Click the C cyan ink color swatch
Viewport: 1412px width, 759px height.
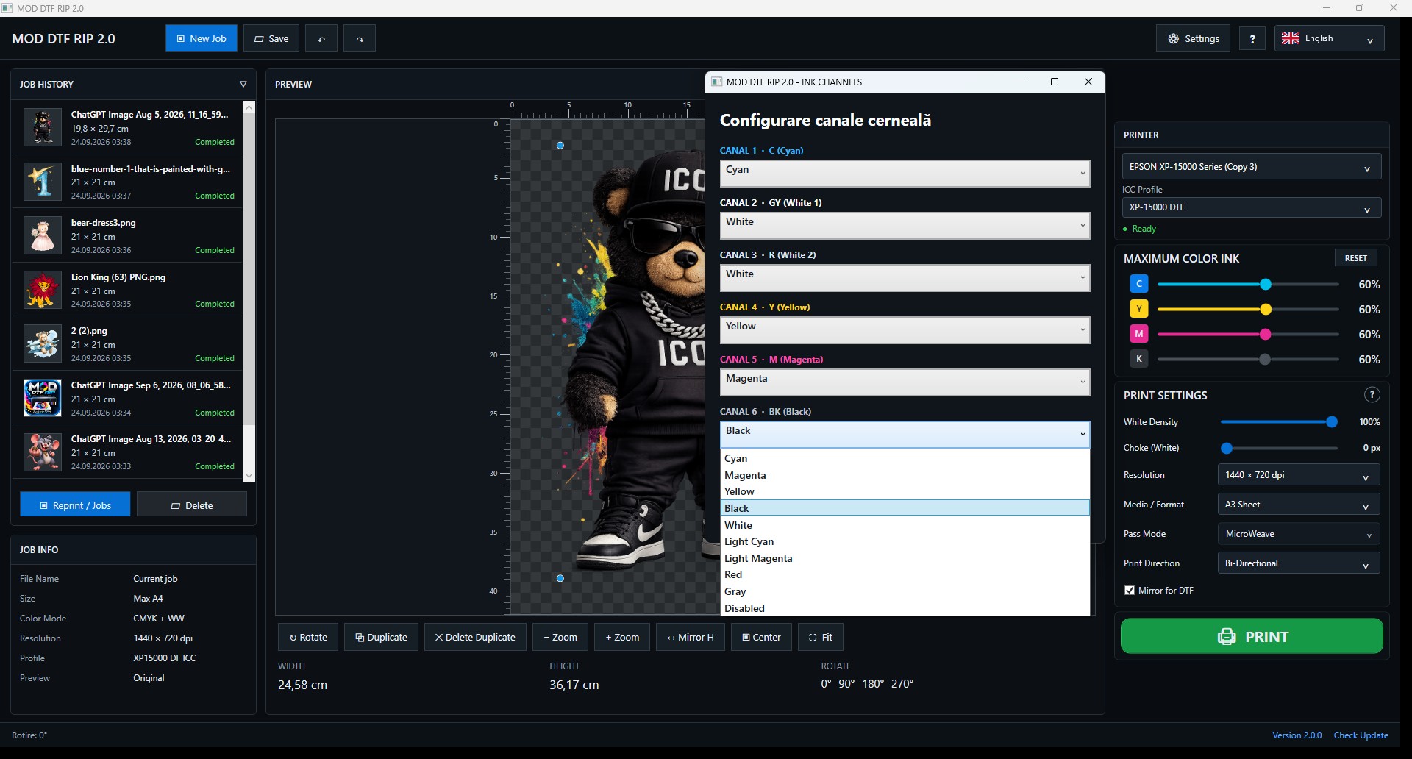tap(1138, 284)
